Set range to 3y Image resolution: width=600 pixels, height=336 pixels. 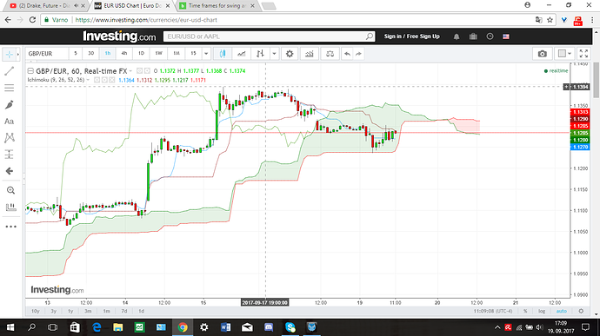pos(54,311)
